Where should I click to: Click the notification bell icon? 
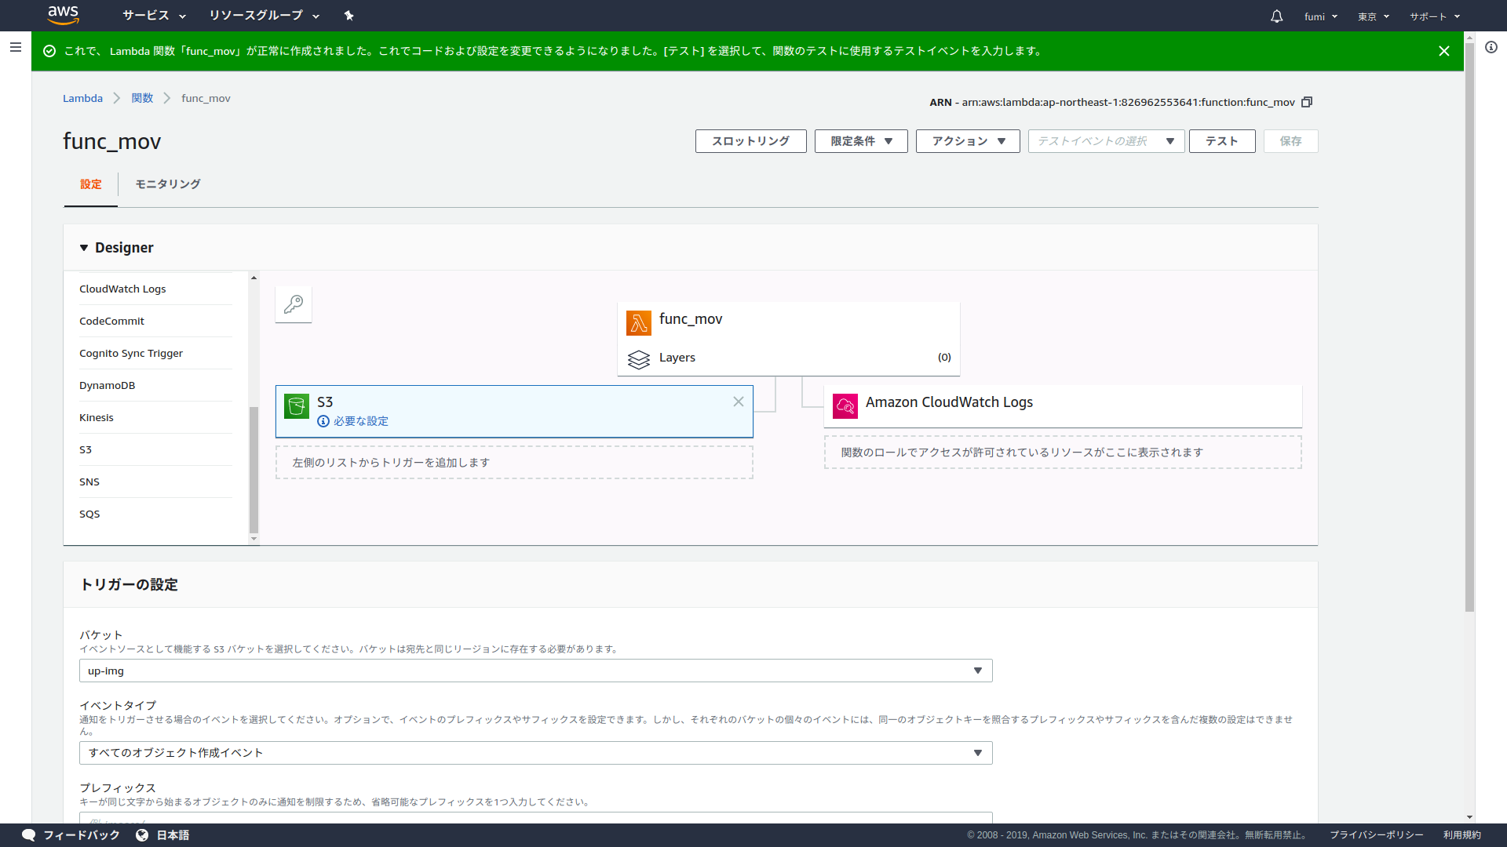1275,16
